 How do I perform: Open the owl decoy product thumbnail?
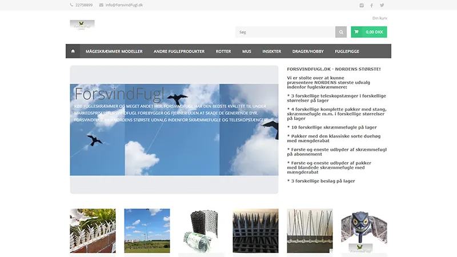(x=364, y=231)
